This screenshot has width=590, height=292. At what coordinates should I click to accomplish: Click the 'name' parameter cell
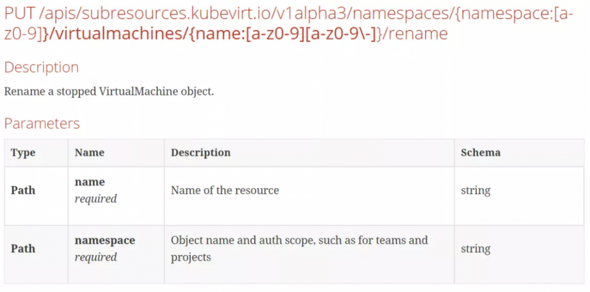coord(116,196)
